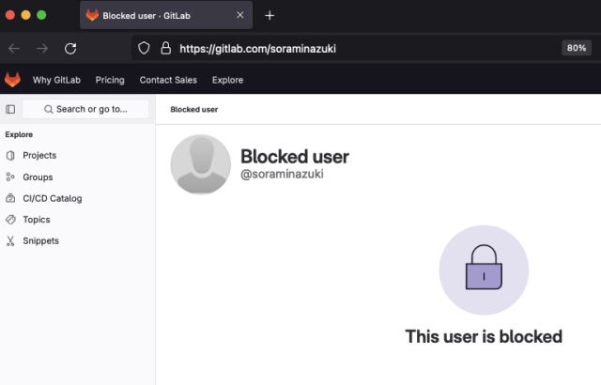Viewport: 601px width, 385px height.
Task: Click the Explore sidebar section label
Action: pyautogui.click(x=19, y=134)
